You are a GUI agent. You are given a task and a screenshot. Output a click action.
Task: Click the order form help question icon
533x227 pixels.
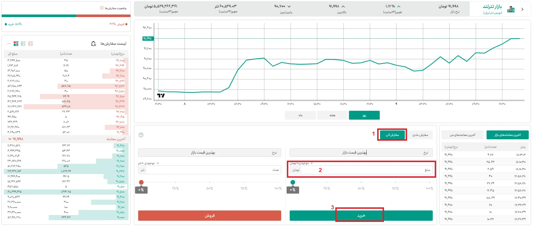[141, 135]
